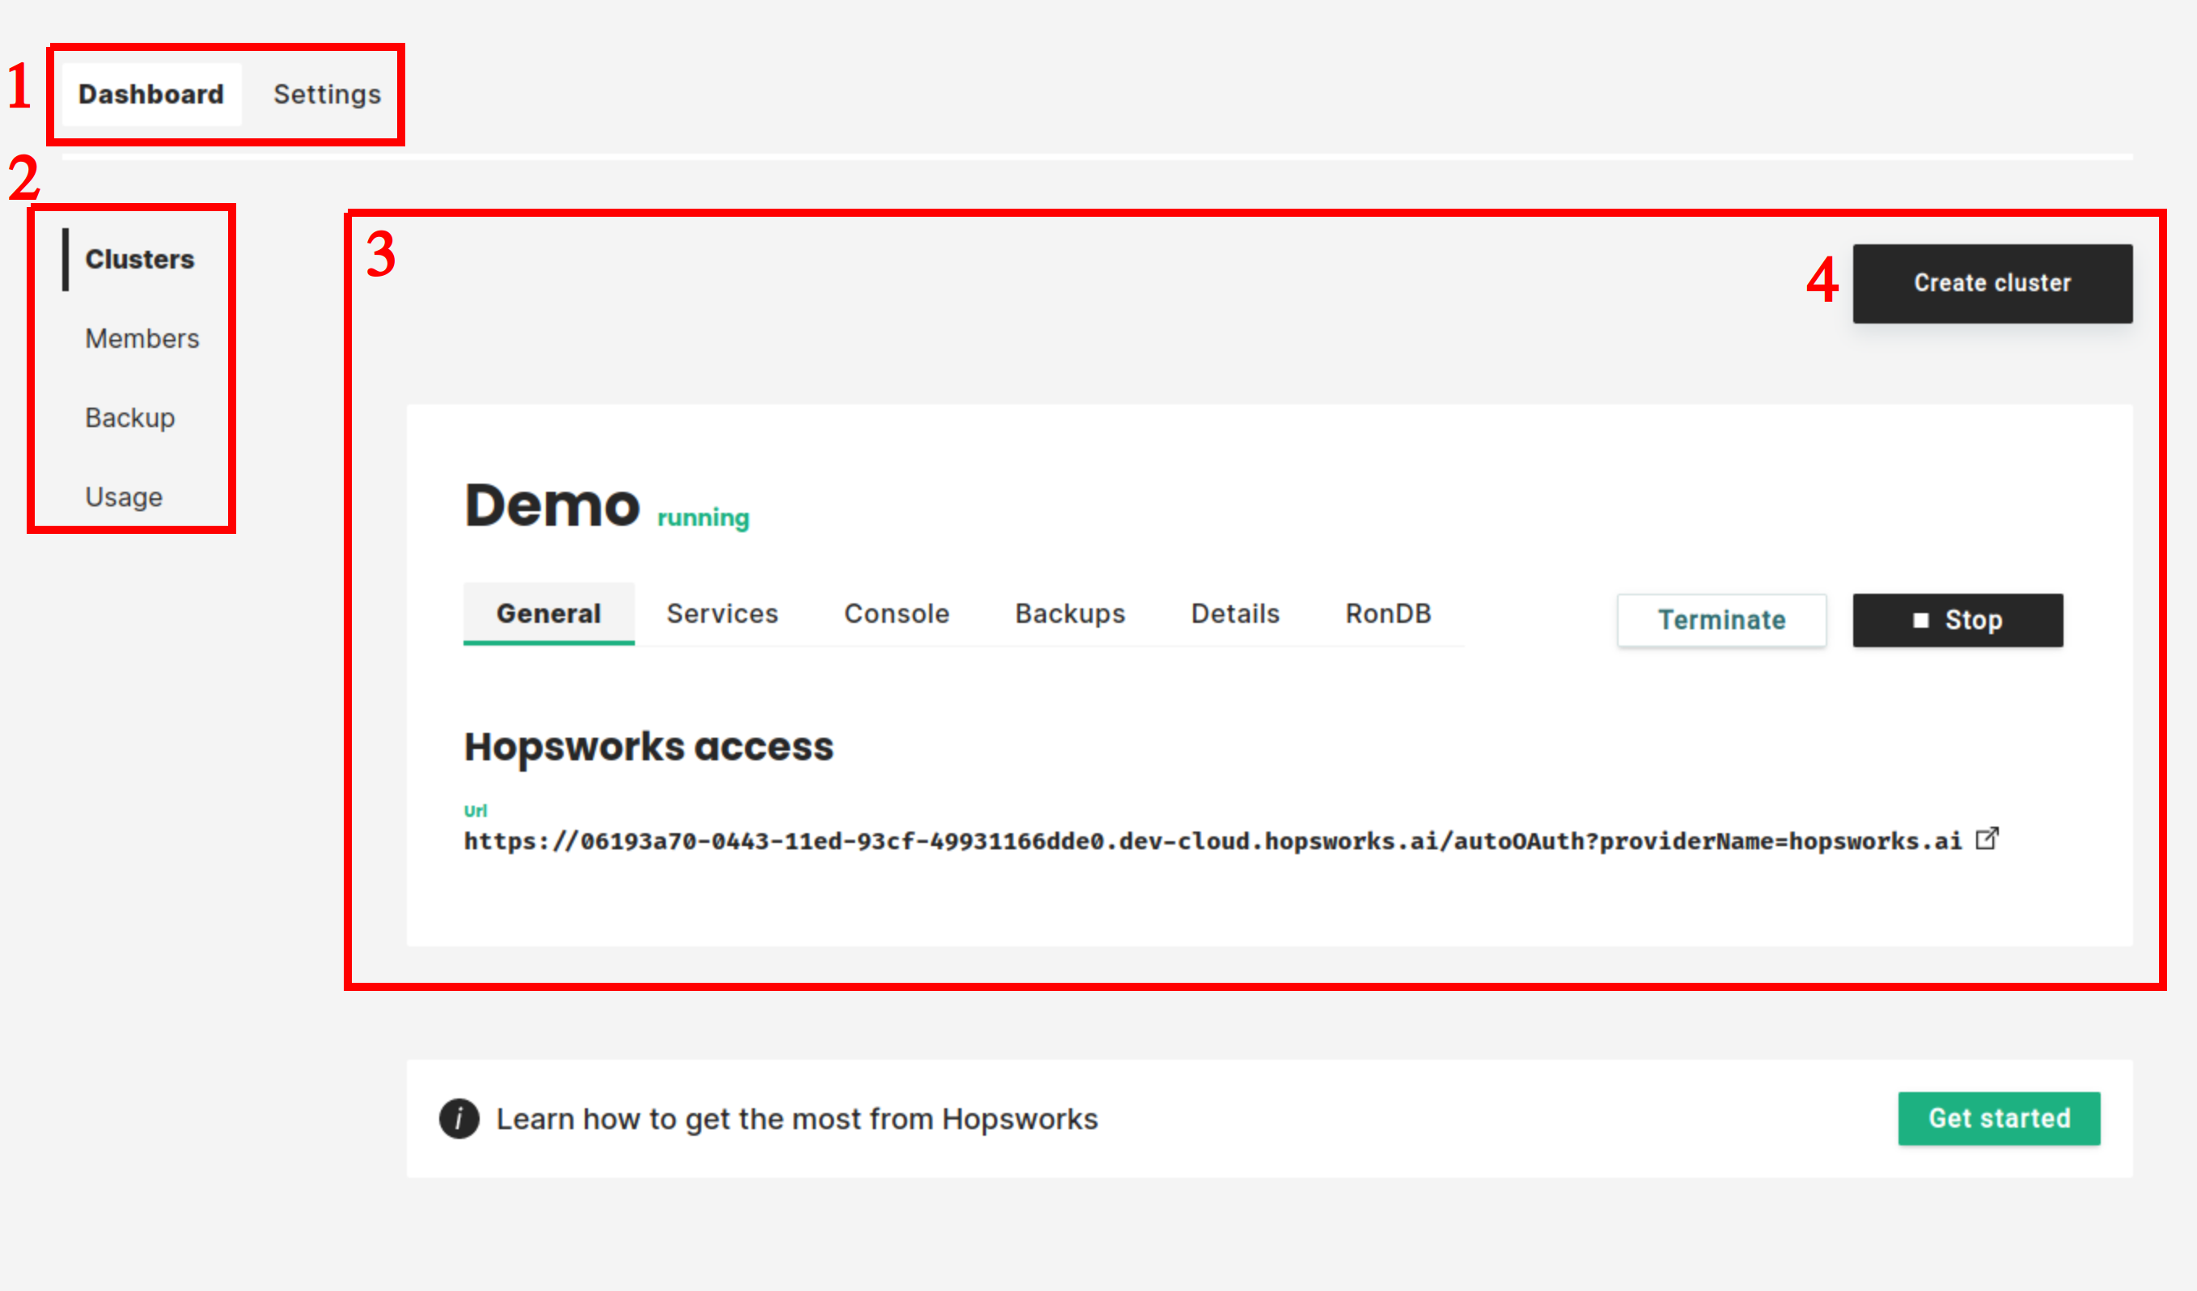Open the RonDB cluster tab

tap(1388, 614)
